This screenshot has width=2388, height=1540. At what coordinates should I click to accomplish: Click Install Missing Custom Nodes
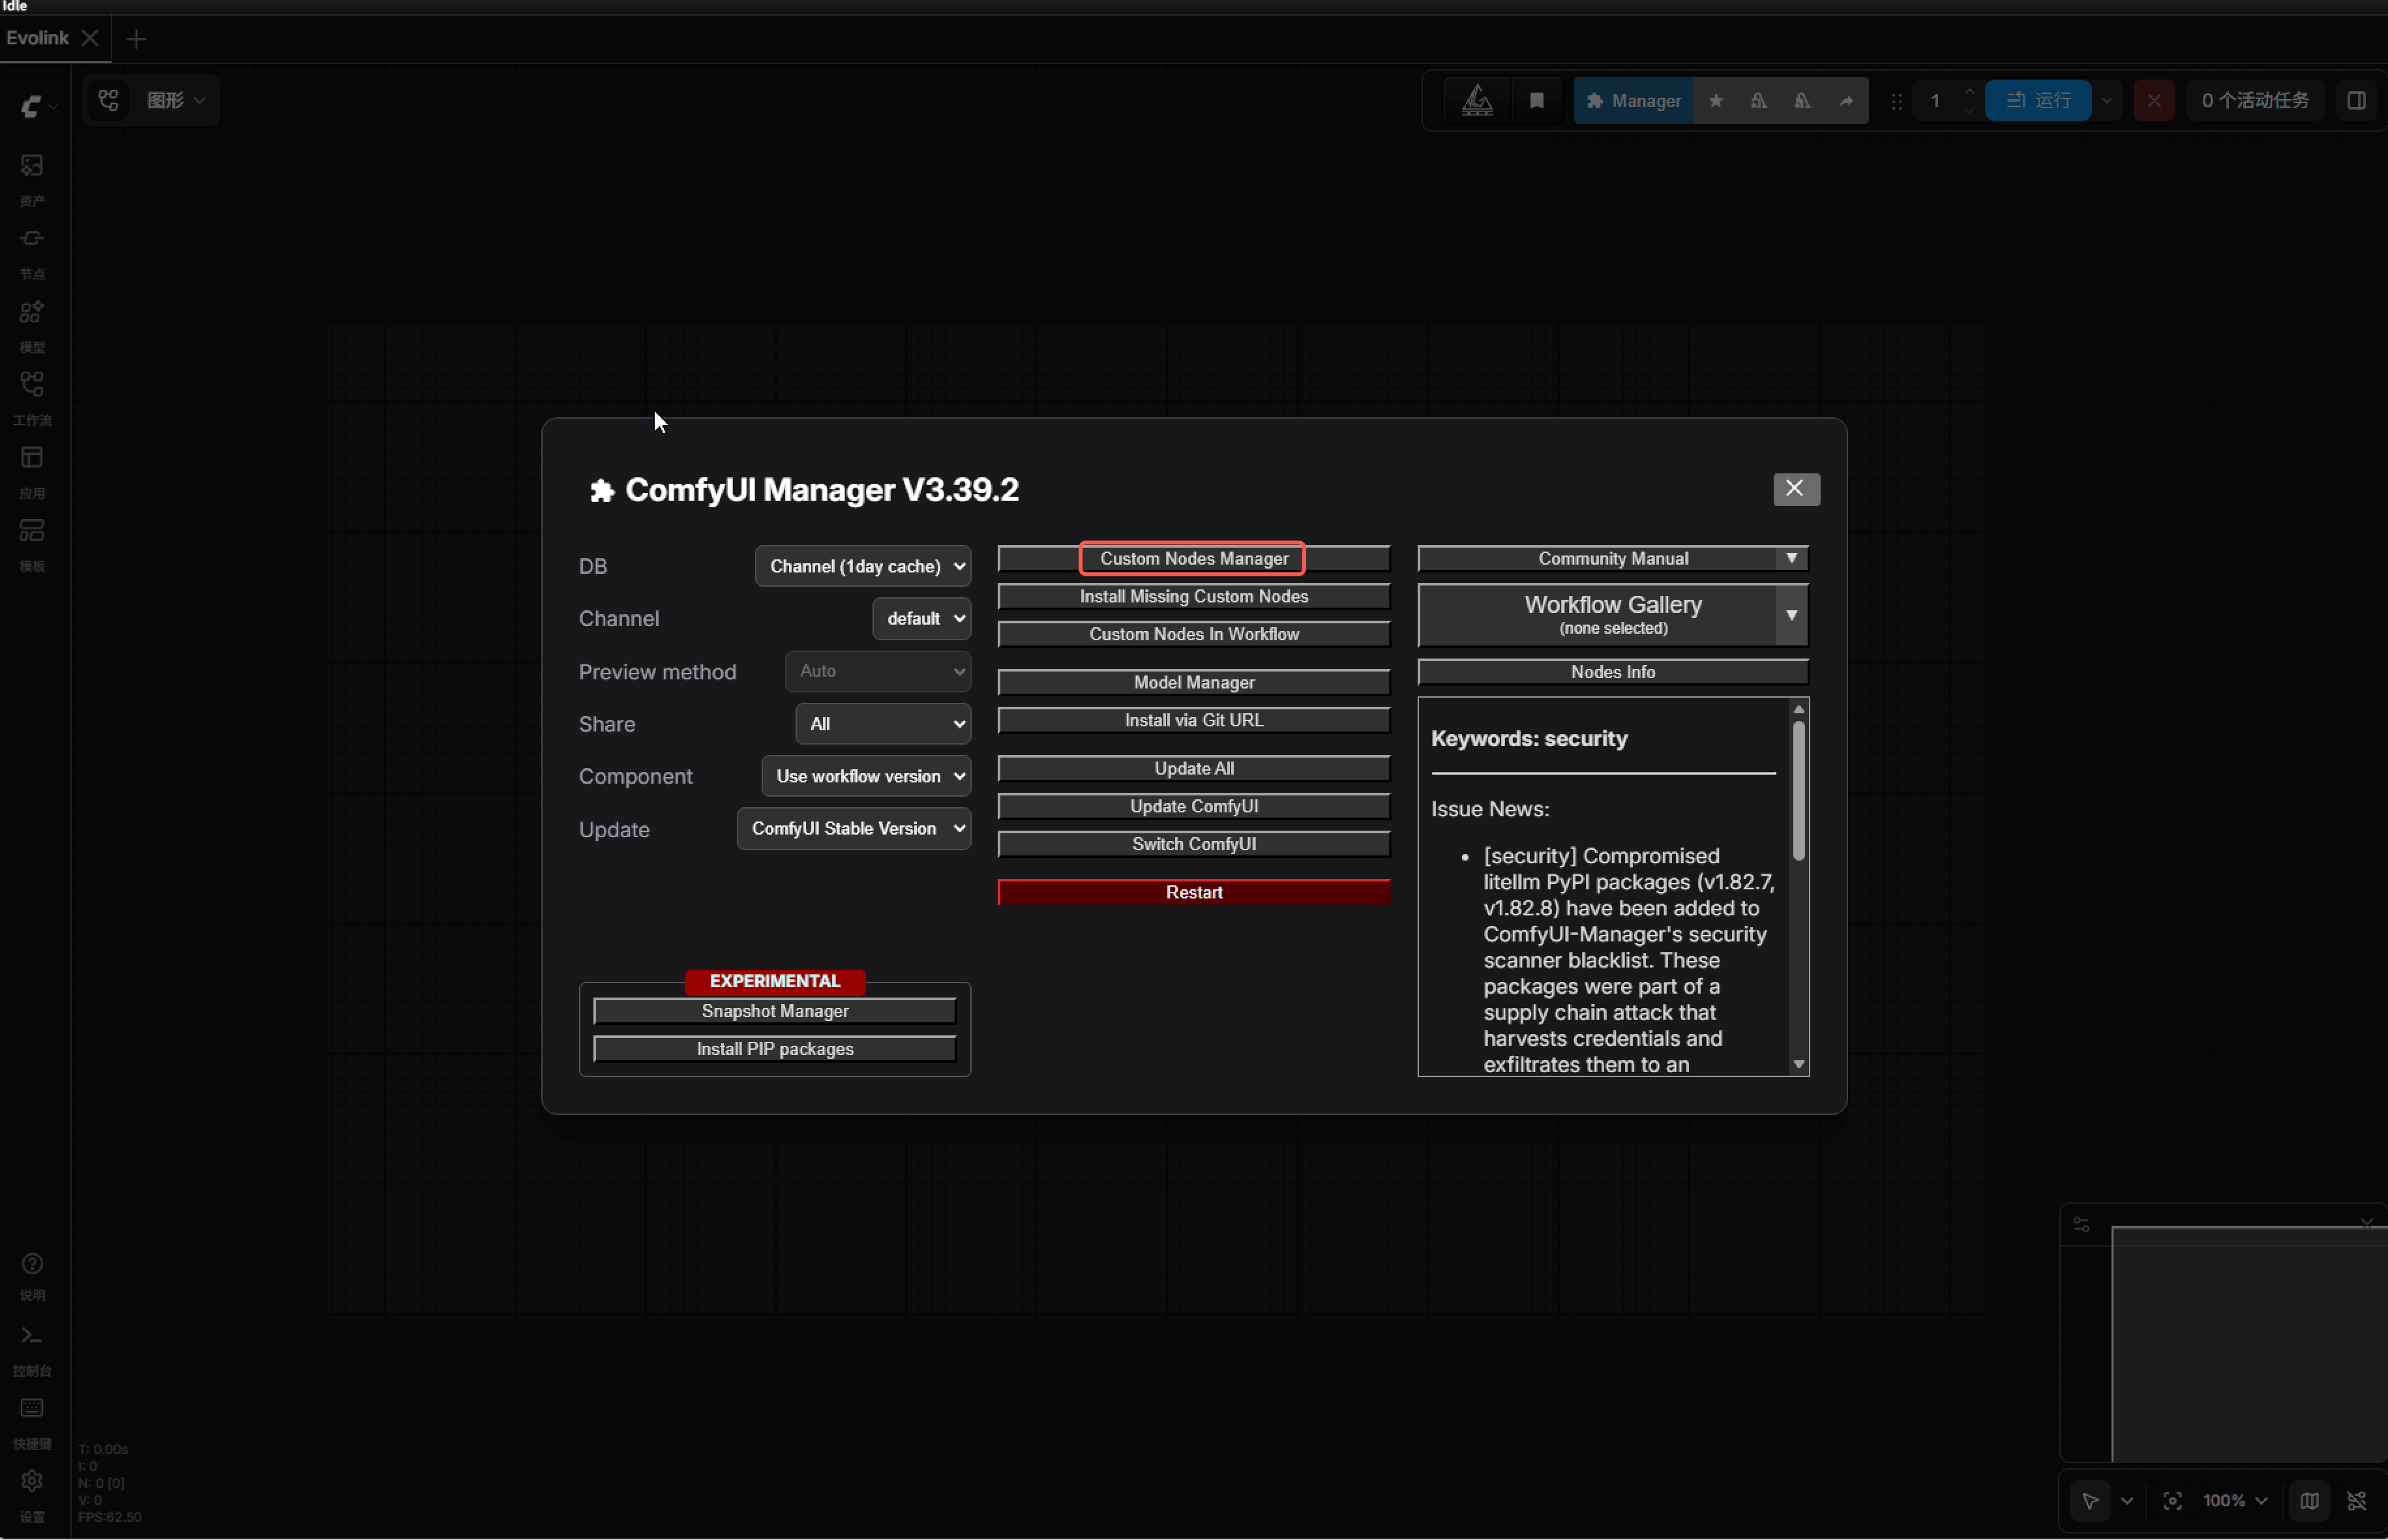click(x=1194, y=596)
